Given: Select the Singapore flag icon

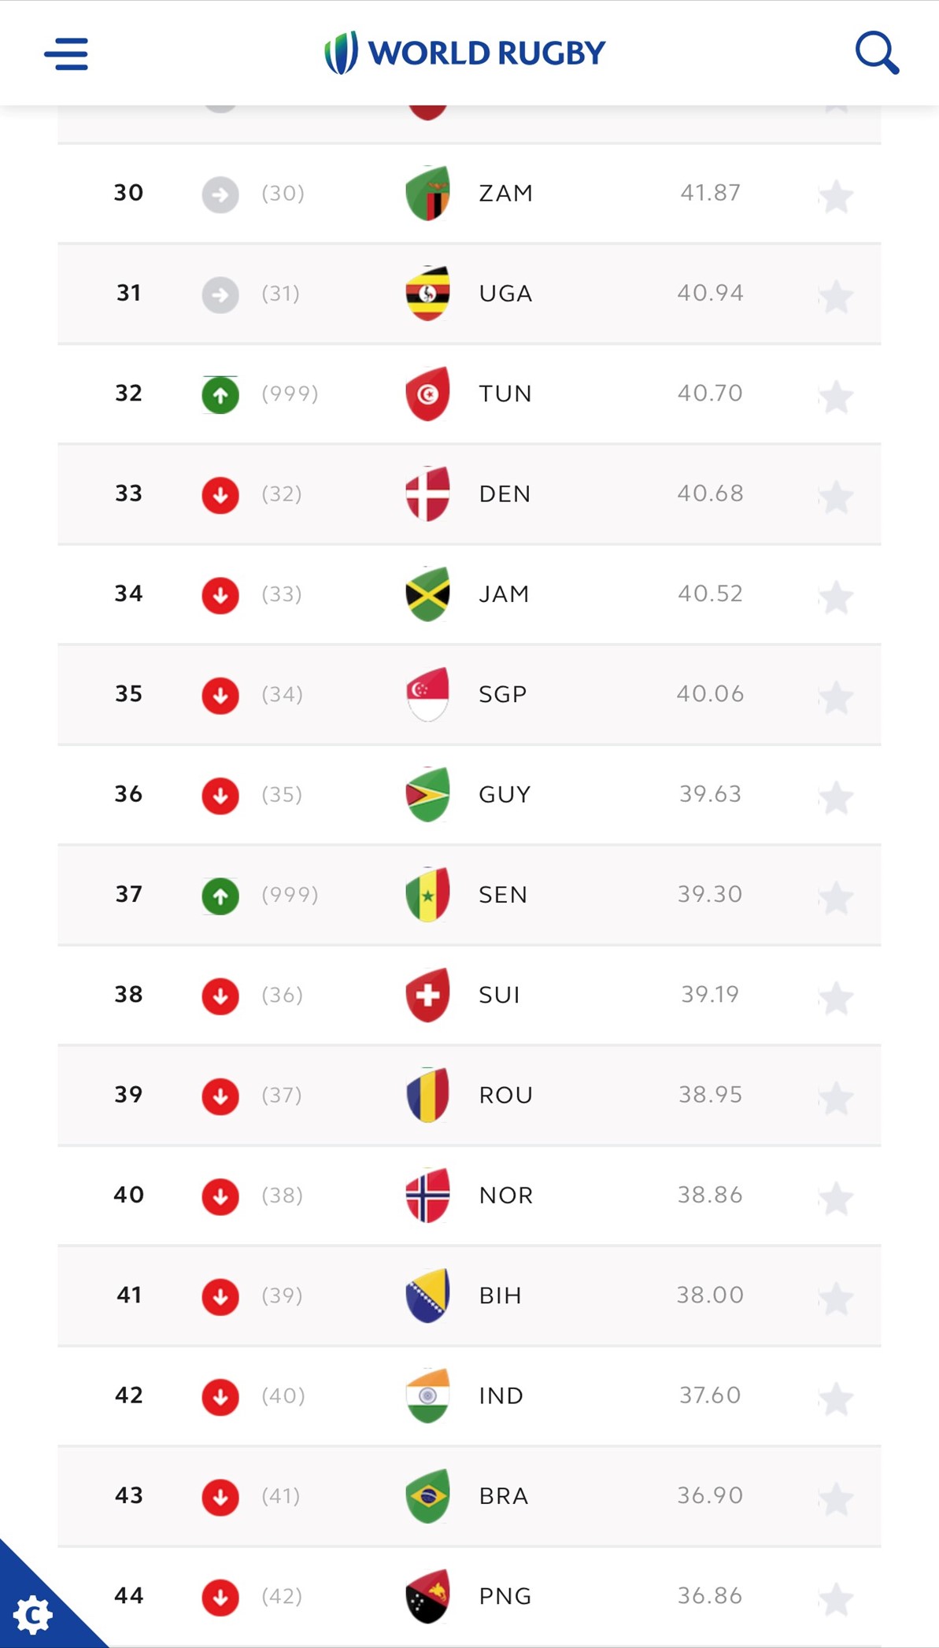Looking at the screenshot, I should (x=427, y=693).
